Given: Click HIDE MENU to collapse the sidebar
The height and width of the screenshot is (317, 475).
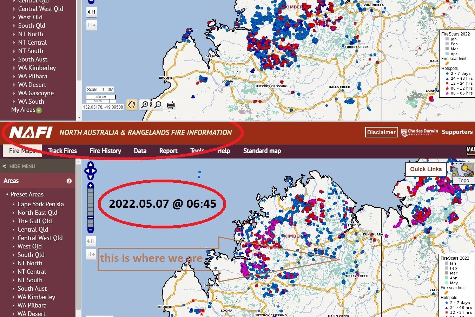Looking at the screenshot, I should 22,166.
